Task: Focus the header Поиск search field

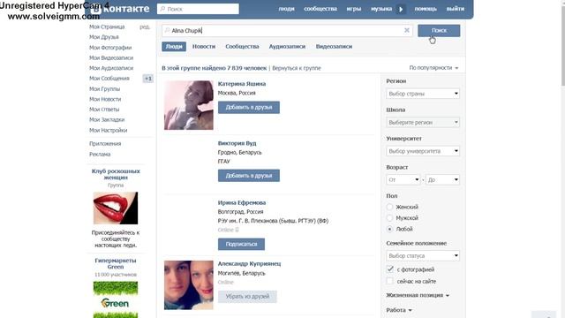Action: pos(198,9)
